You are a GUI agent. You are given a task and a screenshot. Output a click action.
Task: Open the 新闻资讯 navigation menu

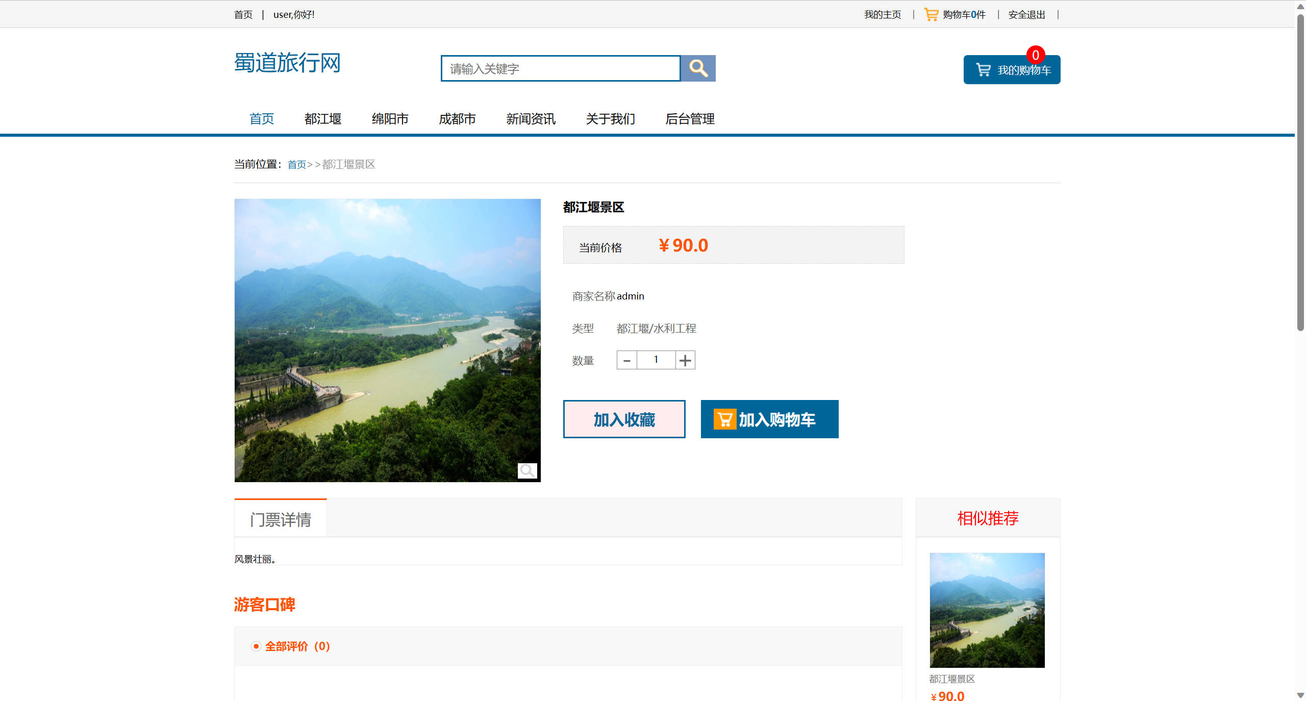[x=531, y=119]
